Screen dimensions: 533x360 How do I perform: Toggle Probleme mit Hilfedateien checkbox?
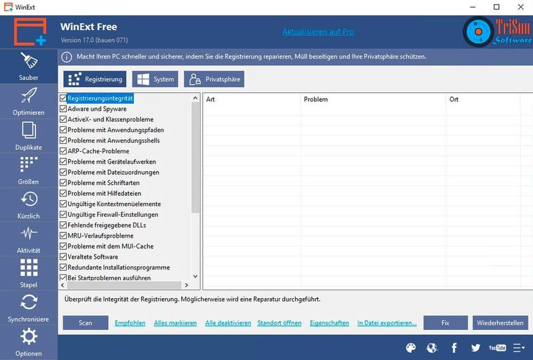click(x=63, y=193)
